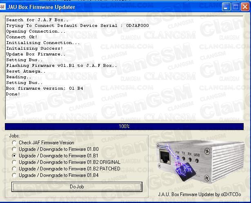This screenshot has width=251, height=203.
Task: Click the log line 'Box firmware version: 01 B4'
Action: 44,88
